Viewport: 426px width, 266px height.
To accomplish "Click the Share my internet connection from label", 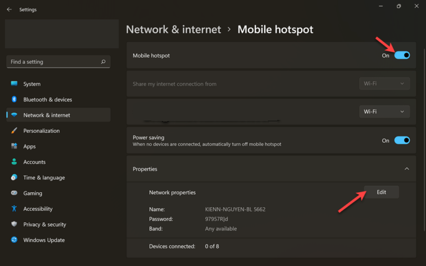I will click(174, 84).
